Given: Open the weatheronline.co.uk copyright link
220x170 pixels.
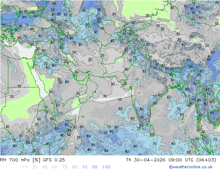Looking at the screenshot, I should click(191, 167).
